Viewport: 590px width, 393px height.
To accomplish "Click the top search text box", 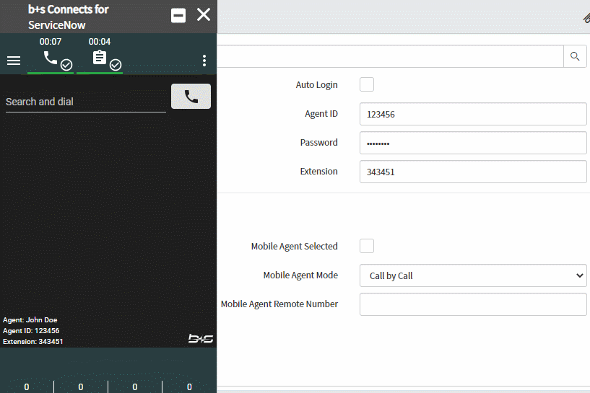I will (x=390, y=56).
